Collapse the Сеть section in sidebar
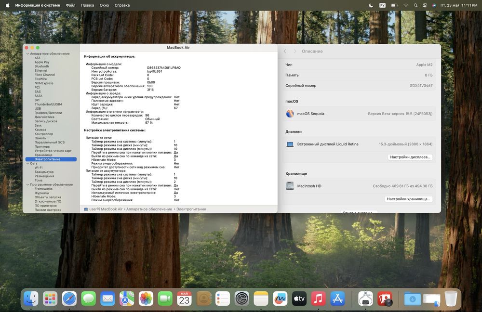The height and width of the screenshot is (312, 482). point(27,164)
